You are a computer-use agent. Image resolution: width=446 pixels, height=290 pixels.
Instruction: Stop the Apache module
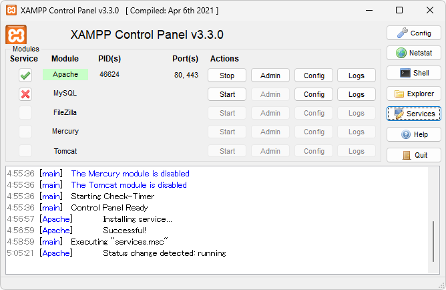(x=227, y=76)
